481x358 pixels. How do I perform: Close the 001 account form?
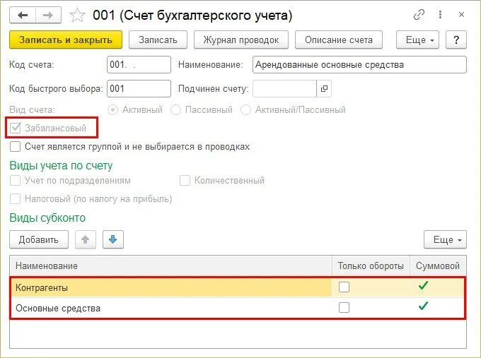[x=461, y=14]
